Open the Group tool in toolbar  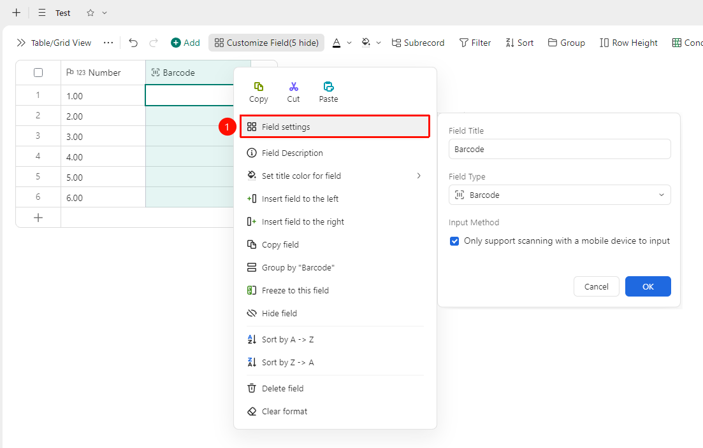click(x=566, y=43)
